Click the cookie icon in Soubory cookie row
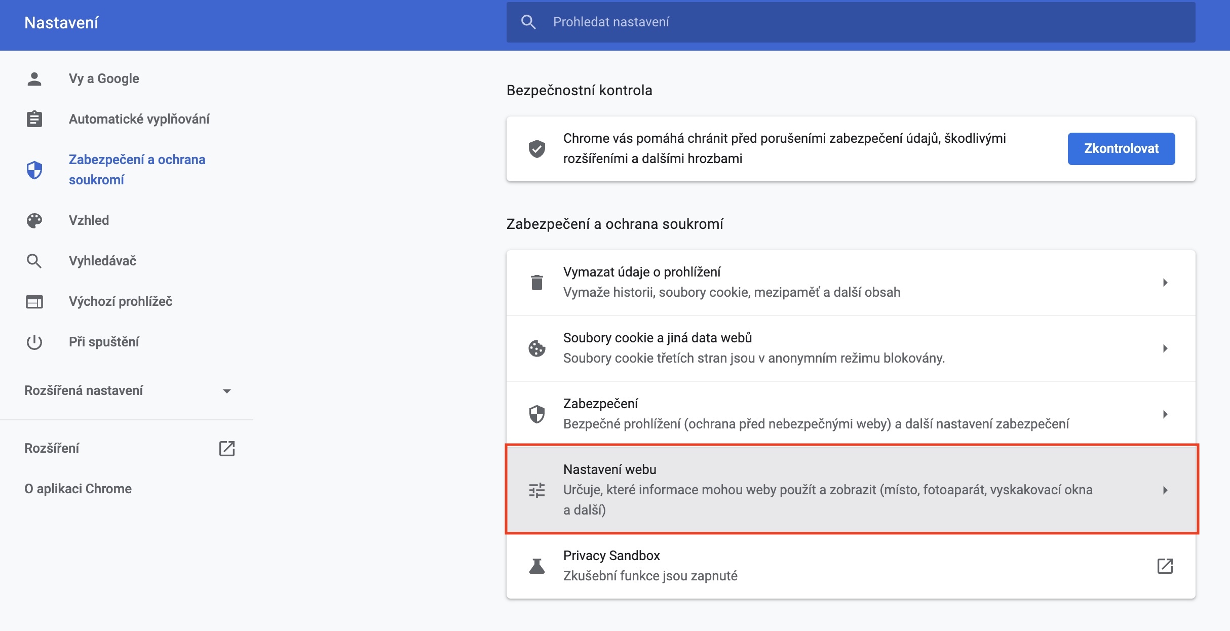This screenshot has width=1230, height=631. pos(536,348)
